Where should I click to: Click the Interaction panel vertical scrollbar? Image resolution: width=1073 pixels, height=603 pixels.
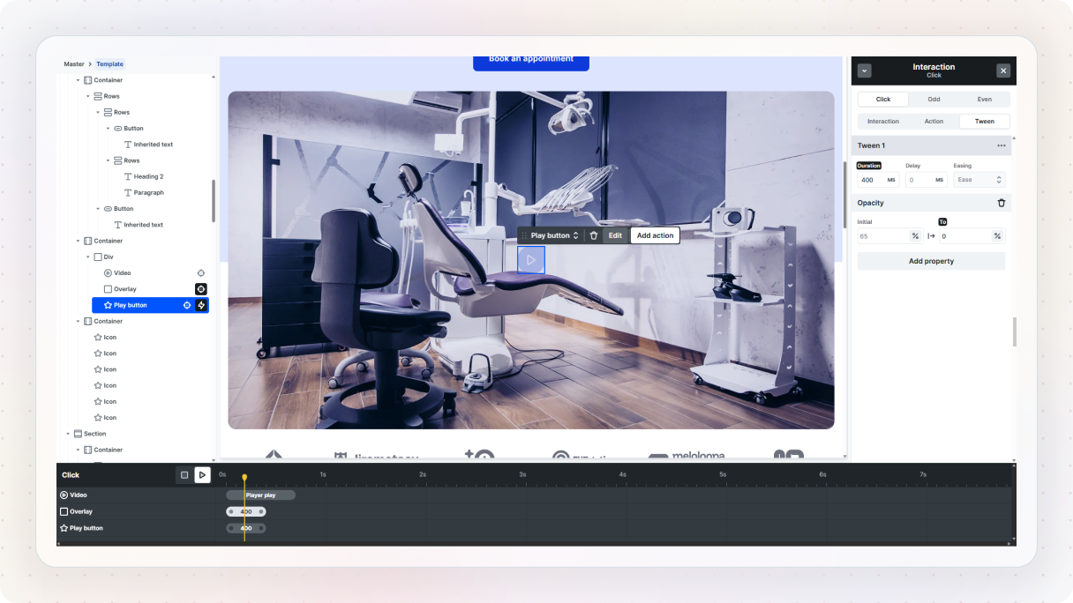tap(1014, 331)
